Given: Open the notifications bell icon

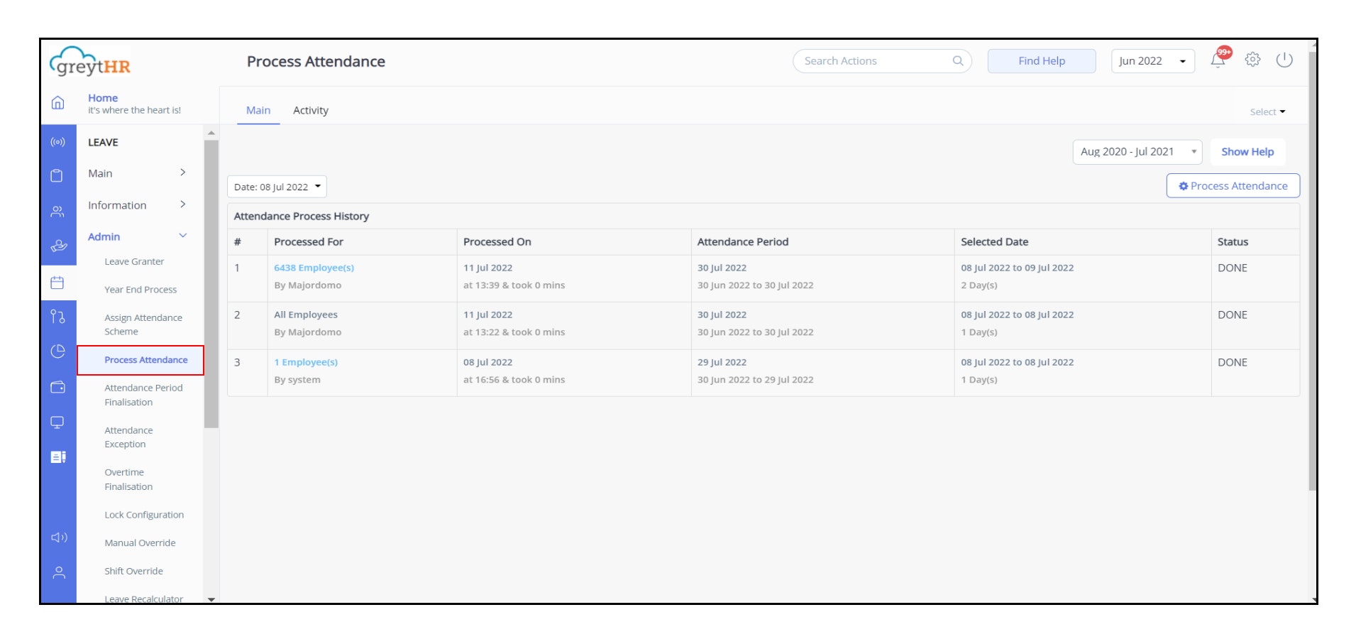Looking at the screenshot, I should [x=1218, y=61].
